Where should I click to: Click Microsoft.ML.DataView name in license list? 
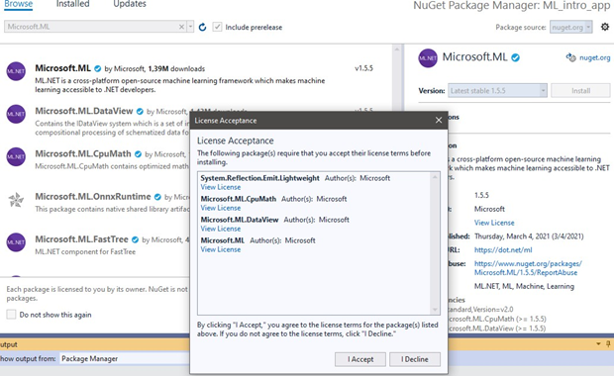click(x=240, y=220)
